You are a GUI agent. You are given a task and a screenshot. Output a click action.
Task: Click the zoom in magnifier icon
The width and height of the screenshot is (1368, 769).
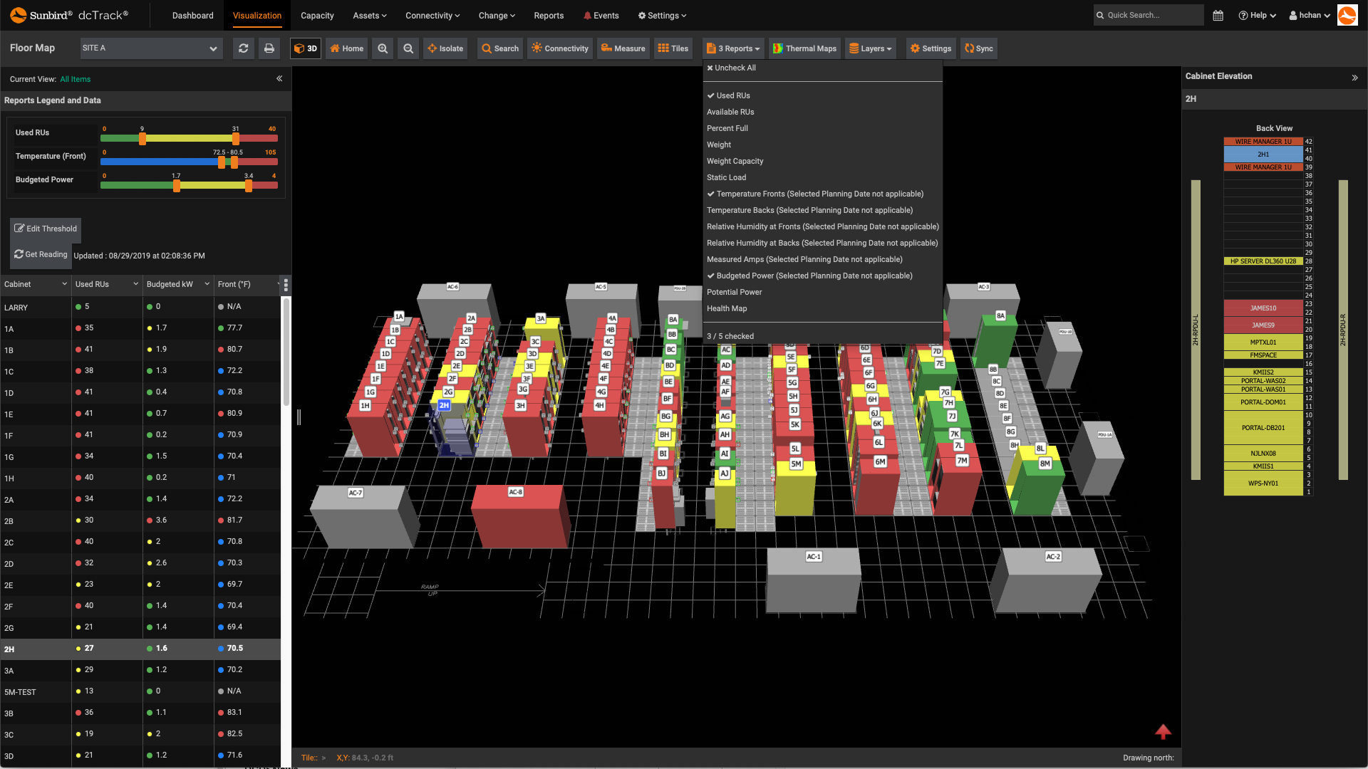click(383, 48)
